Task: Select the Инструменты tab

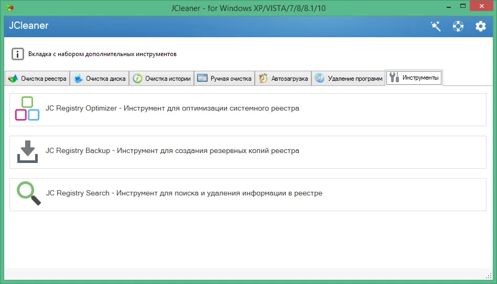Action: click(414, 78)
